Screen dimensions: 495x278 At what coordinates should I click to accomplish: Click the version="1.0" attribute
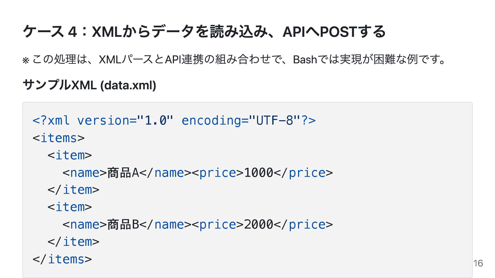[x=125, y=120]
